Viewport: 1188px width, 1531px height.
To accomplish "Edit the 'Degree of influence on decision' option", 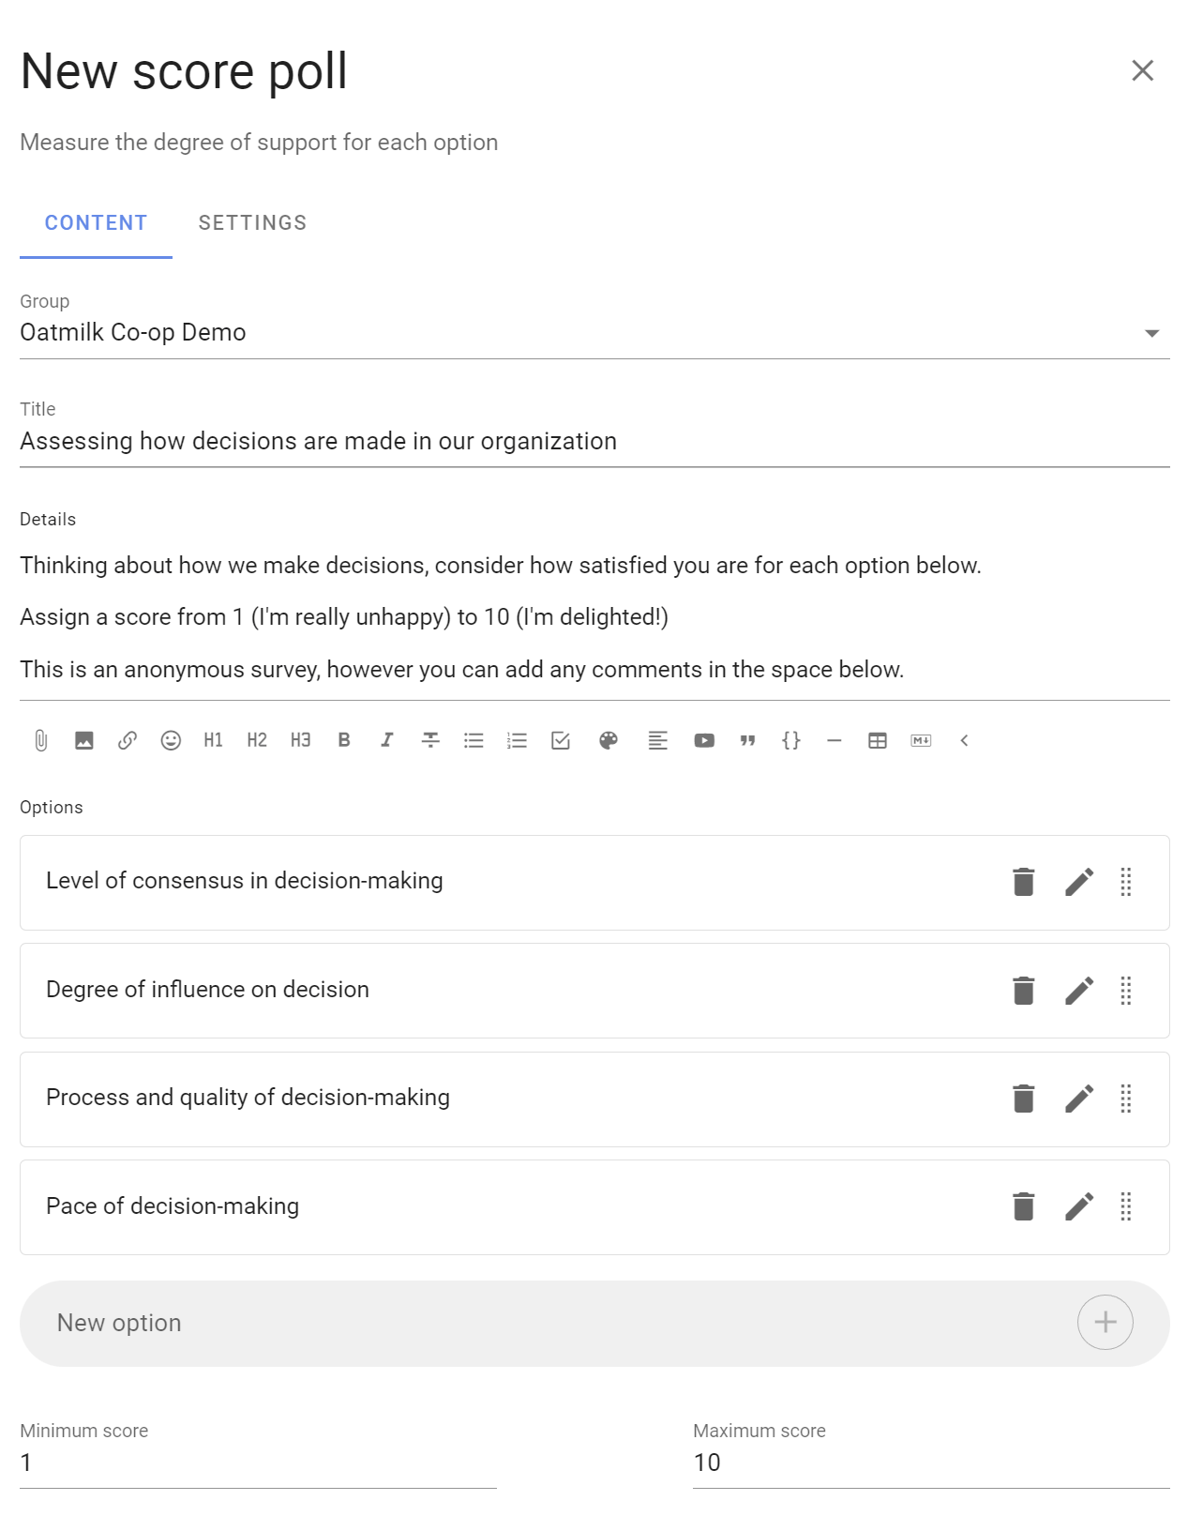I will click(1079, 990).
